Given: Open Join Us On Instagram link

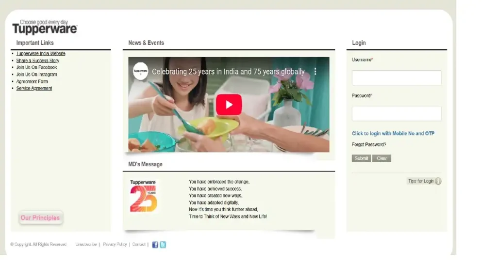Looking at the screenshot, I should tap(37, 74).
